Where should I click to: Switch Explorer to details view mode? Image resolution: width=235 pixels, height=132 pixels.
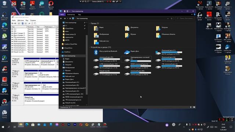point(191,107)
